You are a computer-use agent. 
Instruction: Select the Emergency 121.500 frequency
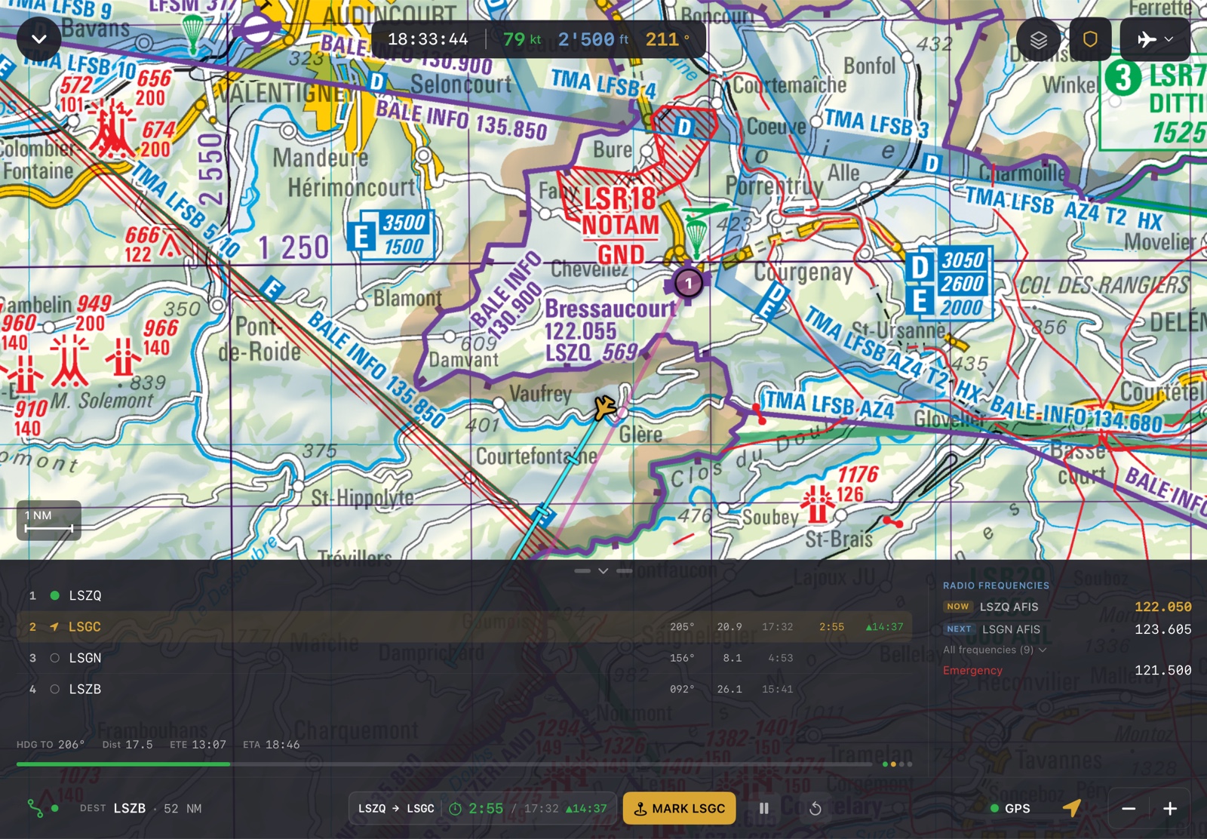click(1067, 670)
